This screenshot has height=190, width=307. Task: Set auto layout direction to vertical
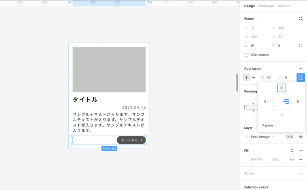tap(246, 77)
